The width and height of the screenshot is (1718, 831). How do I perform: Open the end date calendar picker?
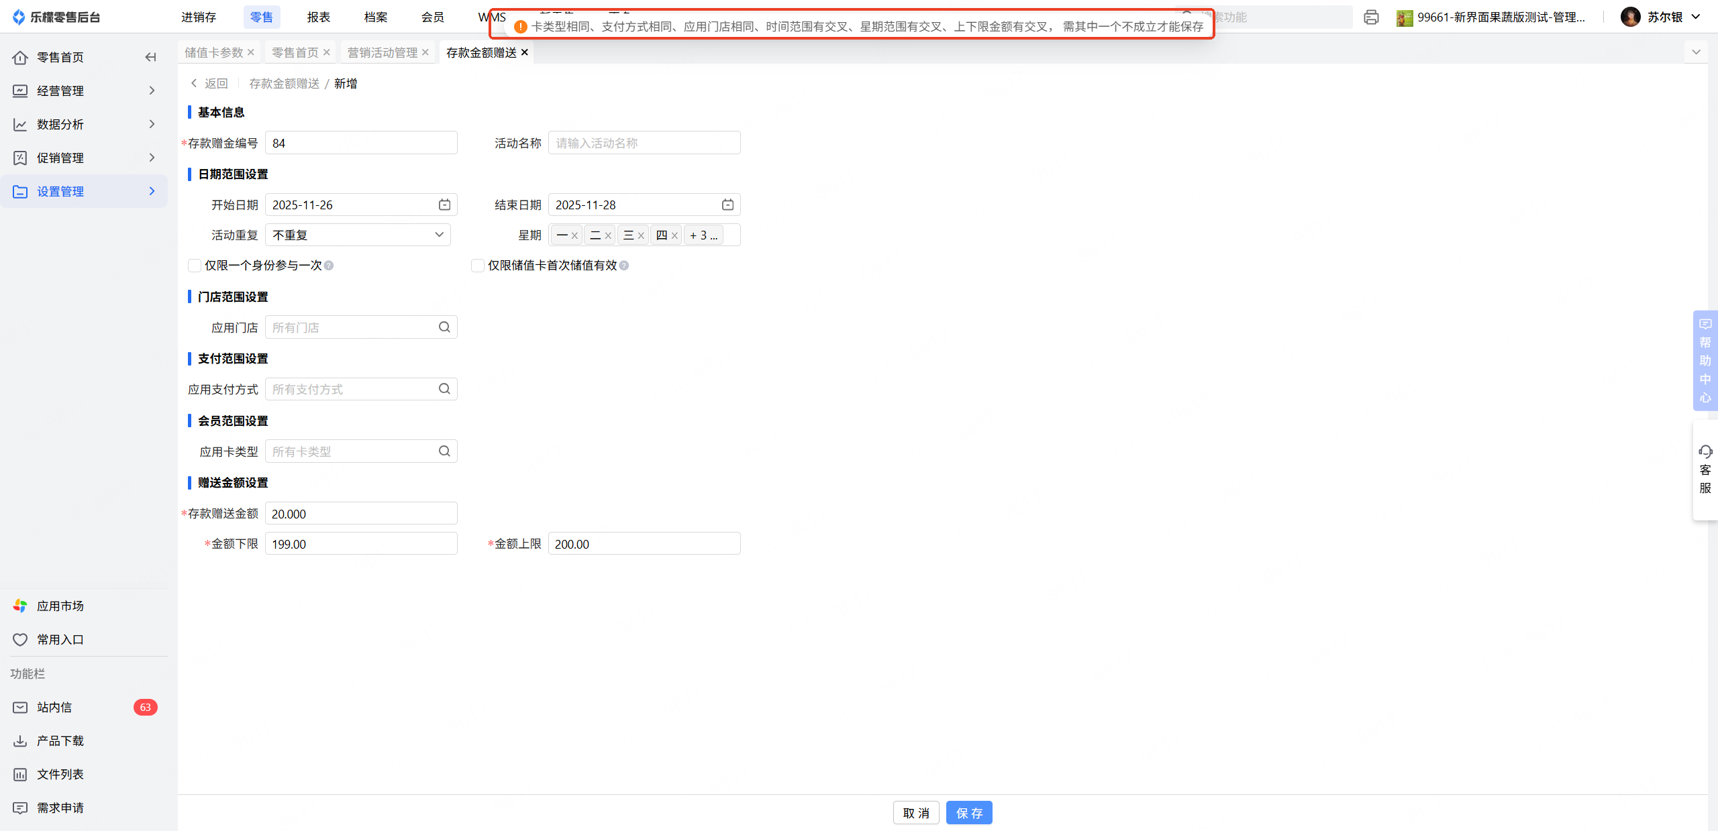point(727,205)
